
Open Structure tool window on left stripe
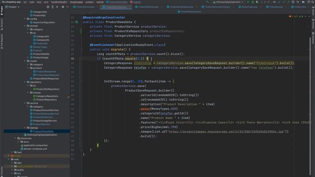[2, 24]
